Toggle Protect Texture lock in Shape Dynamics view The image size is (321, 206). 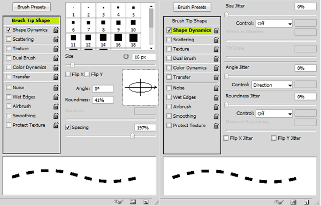pos(216,126)
